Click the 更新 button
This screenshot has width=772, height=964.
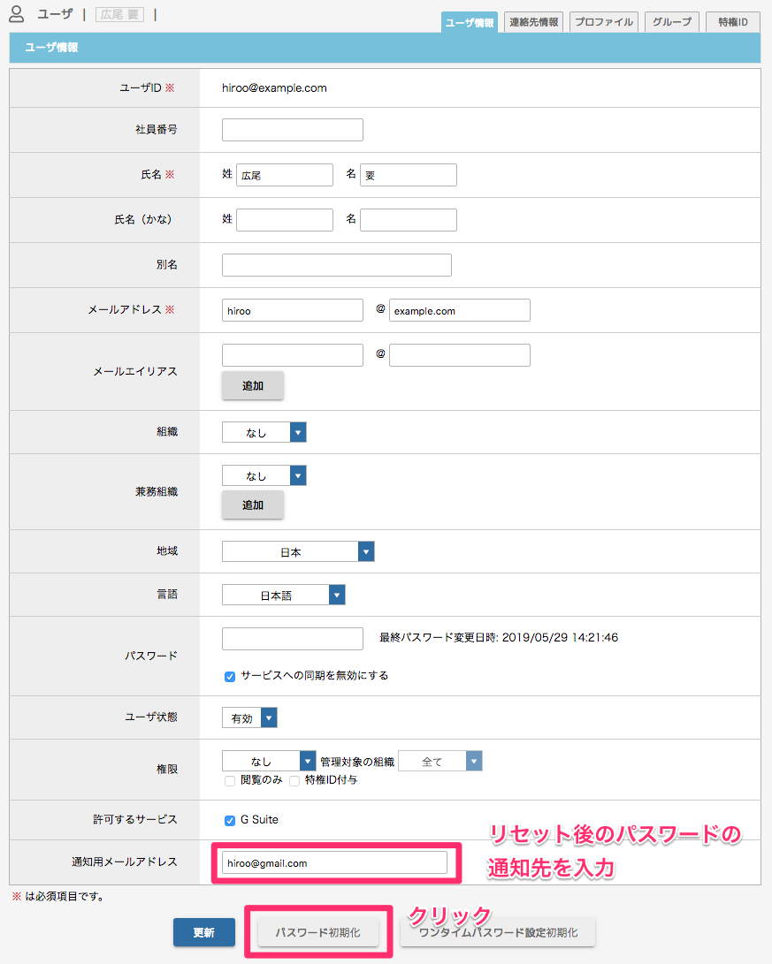[204, 933]
